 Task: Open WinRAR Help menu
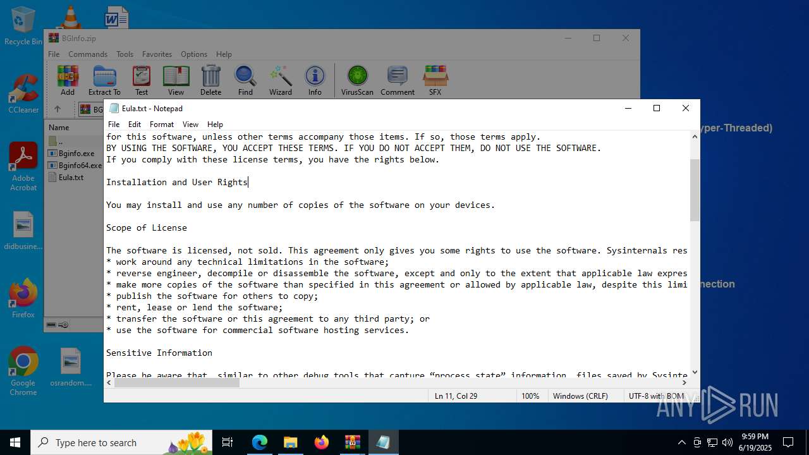pyautogui.click(x=224, y=54)
